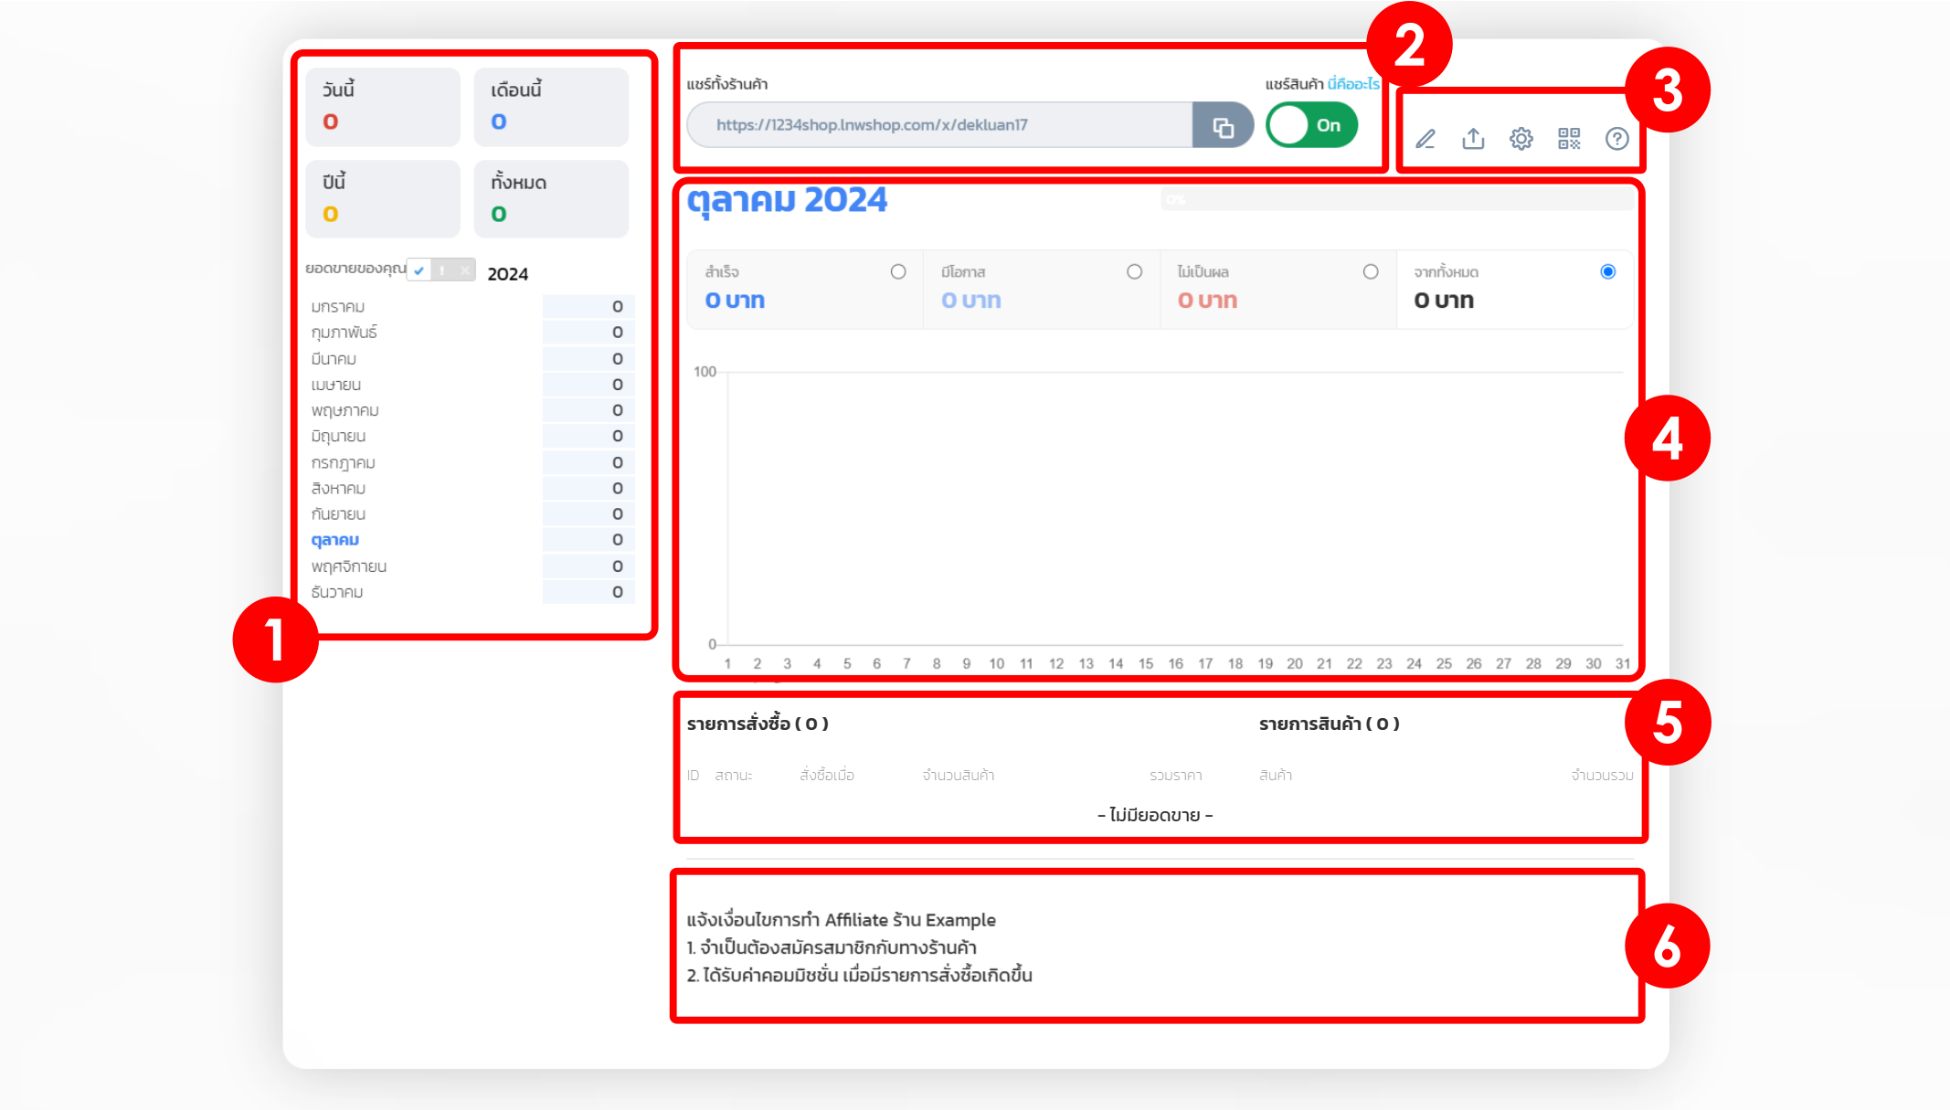Click the วันนี้ sales summary card
This screenshot has width=1950, height=1110.
[x=383, y=107]
